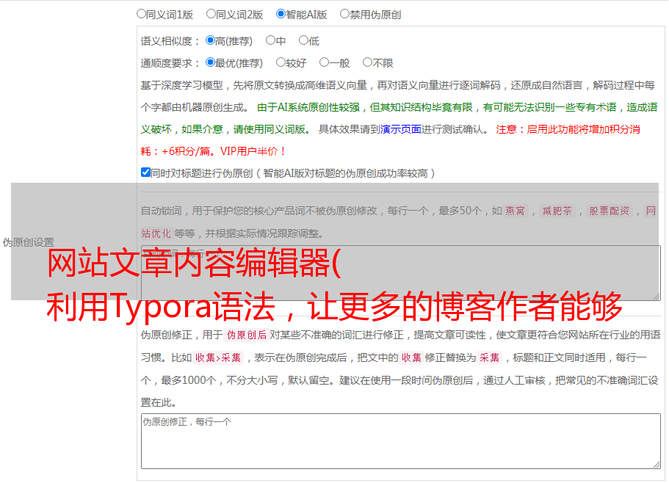This screenshot has width=669, height=483.
Task: Set 通顺度要求 to 较好
Action: pos(281,62)
